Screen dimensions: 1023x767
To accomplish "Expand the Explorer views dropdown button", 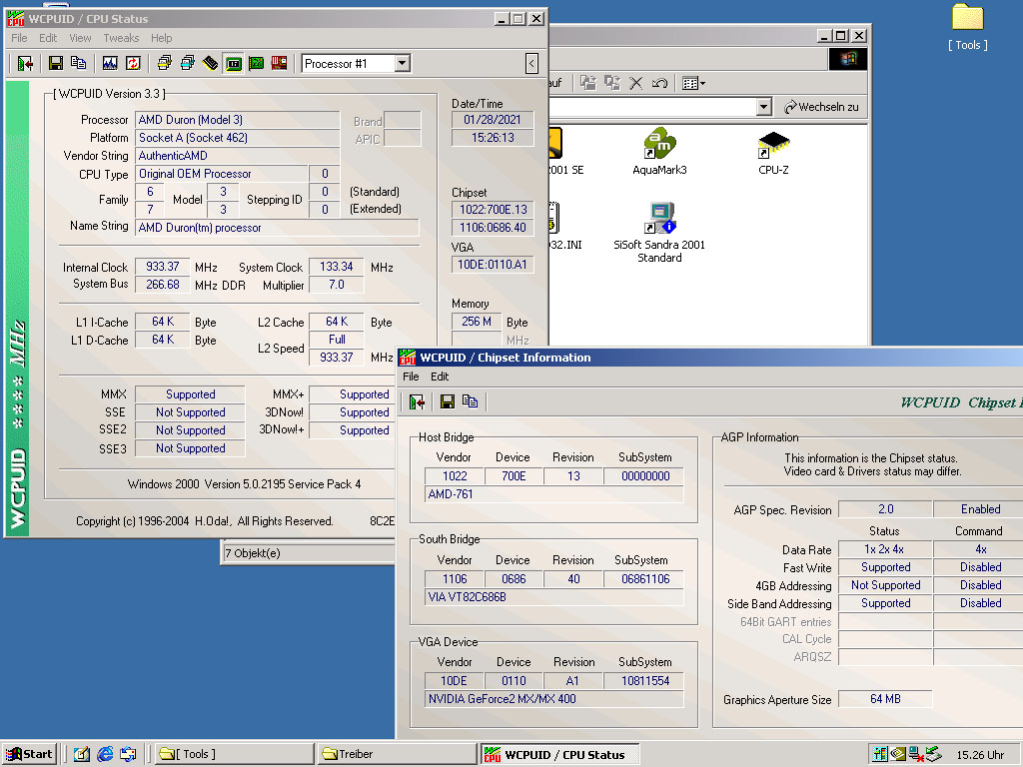I will point(701,84).
